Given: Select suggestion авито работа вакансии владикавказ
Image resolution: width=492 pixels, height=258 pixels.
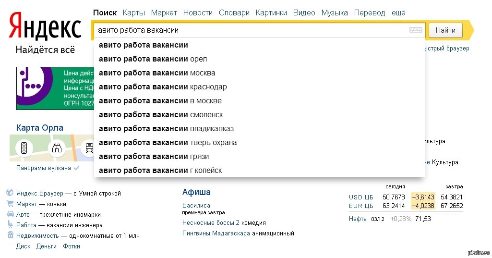Looking at the screenshot, I should (260, 129).
